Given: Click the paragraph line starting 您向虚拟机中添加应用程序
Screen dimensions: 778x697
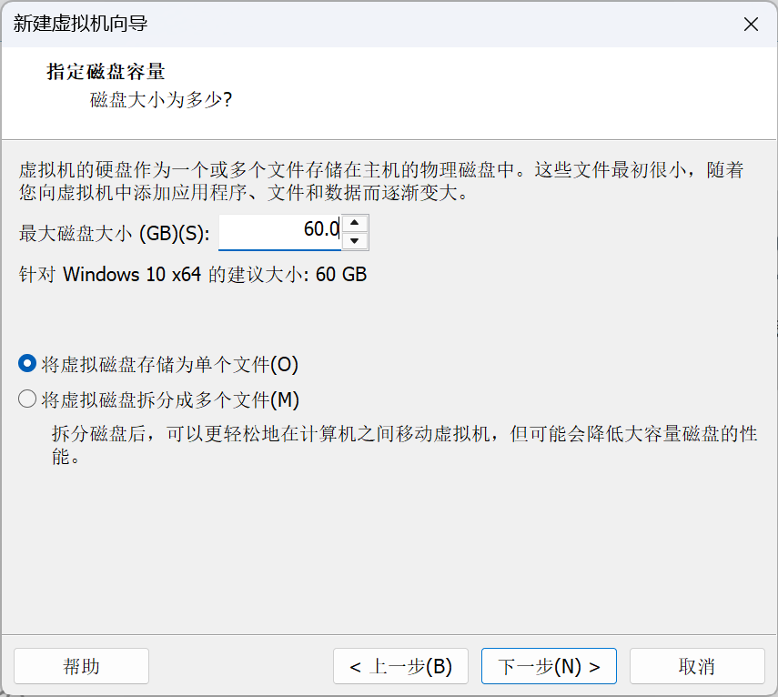Looking at the screenshot, I should coord(244,193).
